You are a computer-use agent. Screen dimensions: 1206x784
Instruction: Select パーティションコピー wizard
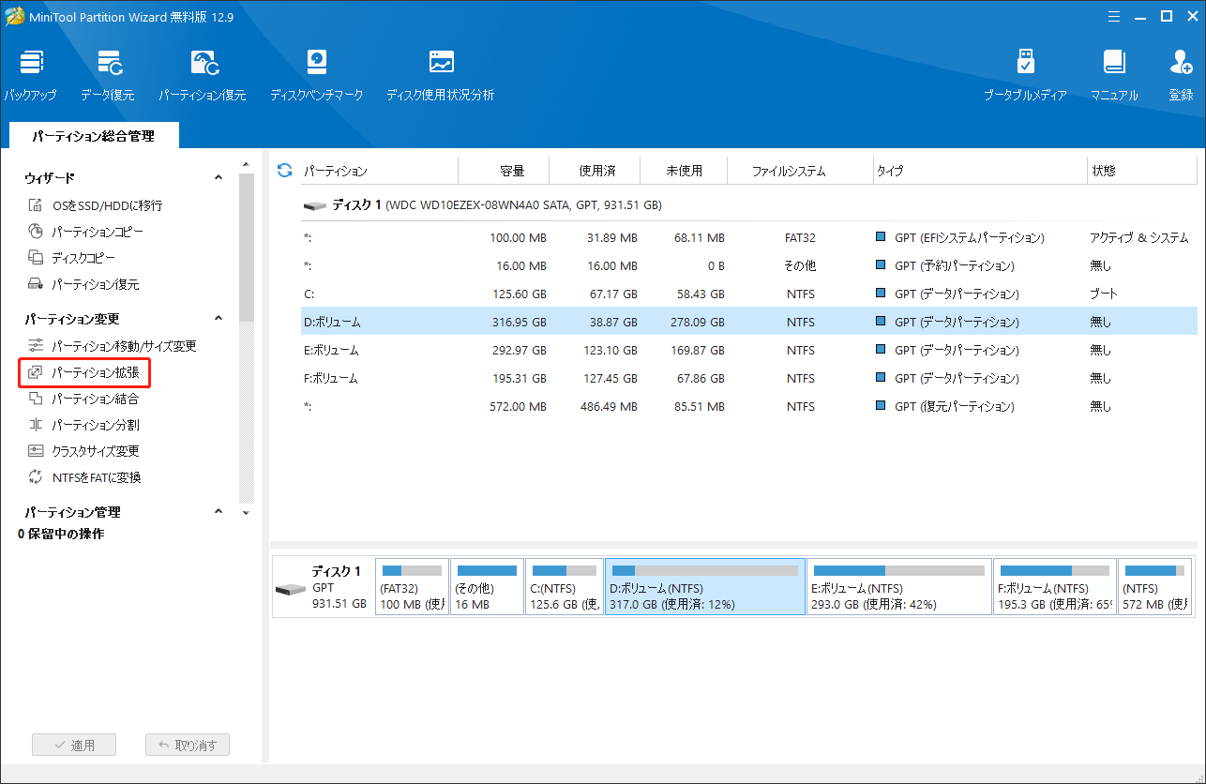pos(85,232)
